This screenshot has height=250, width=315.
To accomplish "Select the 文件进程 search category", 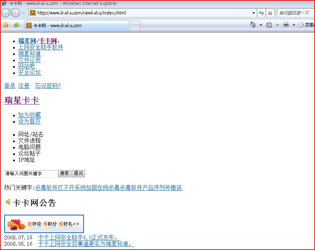I will (x=30, y=141).
